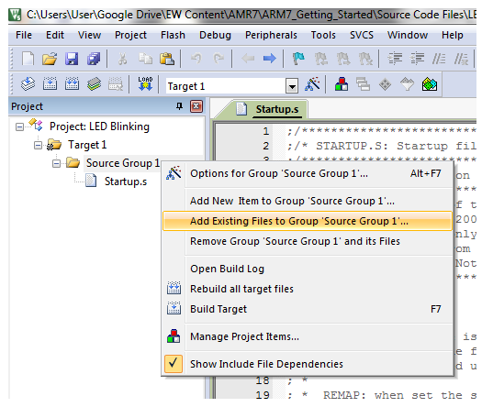
Task: Click the Cut scissors icon
Action: coord(123,59)
